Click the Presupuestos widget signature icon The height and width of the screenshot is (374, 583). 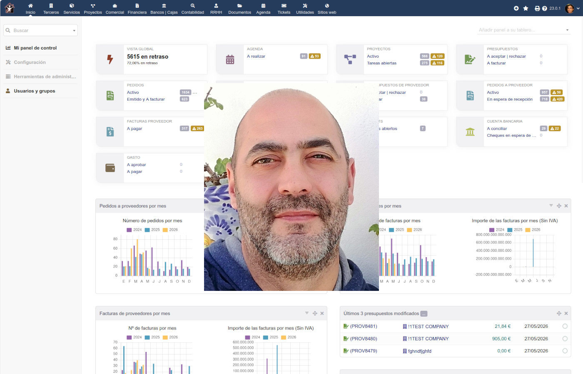[x=470, y=59]
